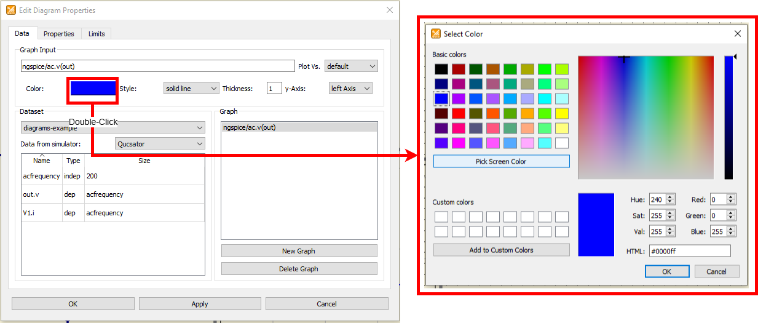Image resolution: width=758 pixels, height=323 pixels.
Task: Close the Select Color dialog
Action: pyautogui.click(x=738, y=34)
